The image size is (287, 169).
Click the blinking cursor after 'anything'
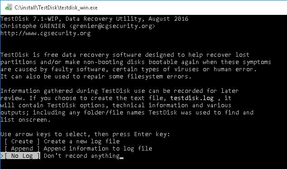point(122,158)
